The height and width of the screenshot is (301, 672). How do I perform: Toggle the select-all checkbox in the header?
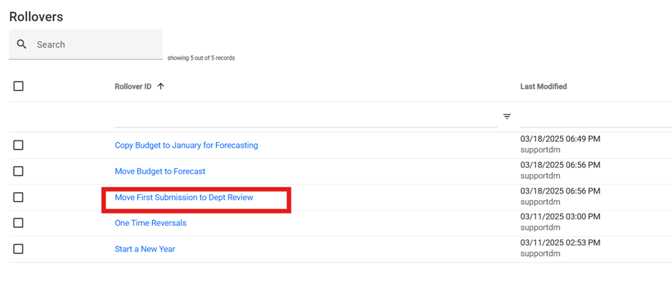point(19,86)
